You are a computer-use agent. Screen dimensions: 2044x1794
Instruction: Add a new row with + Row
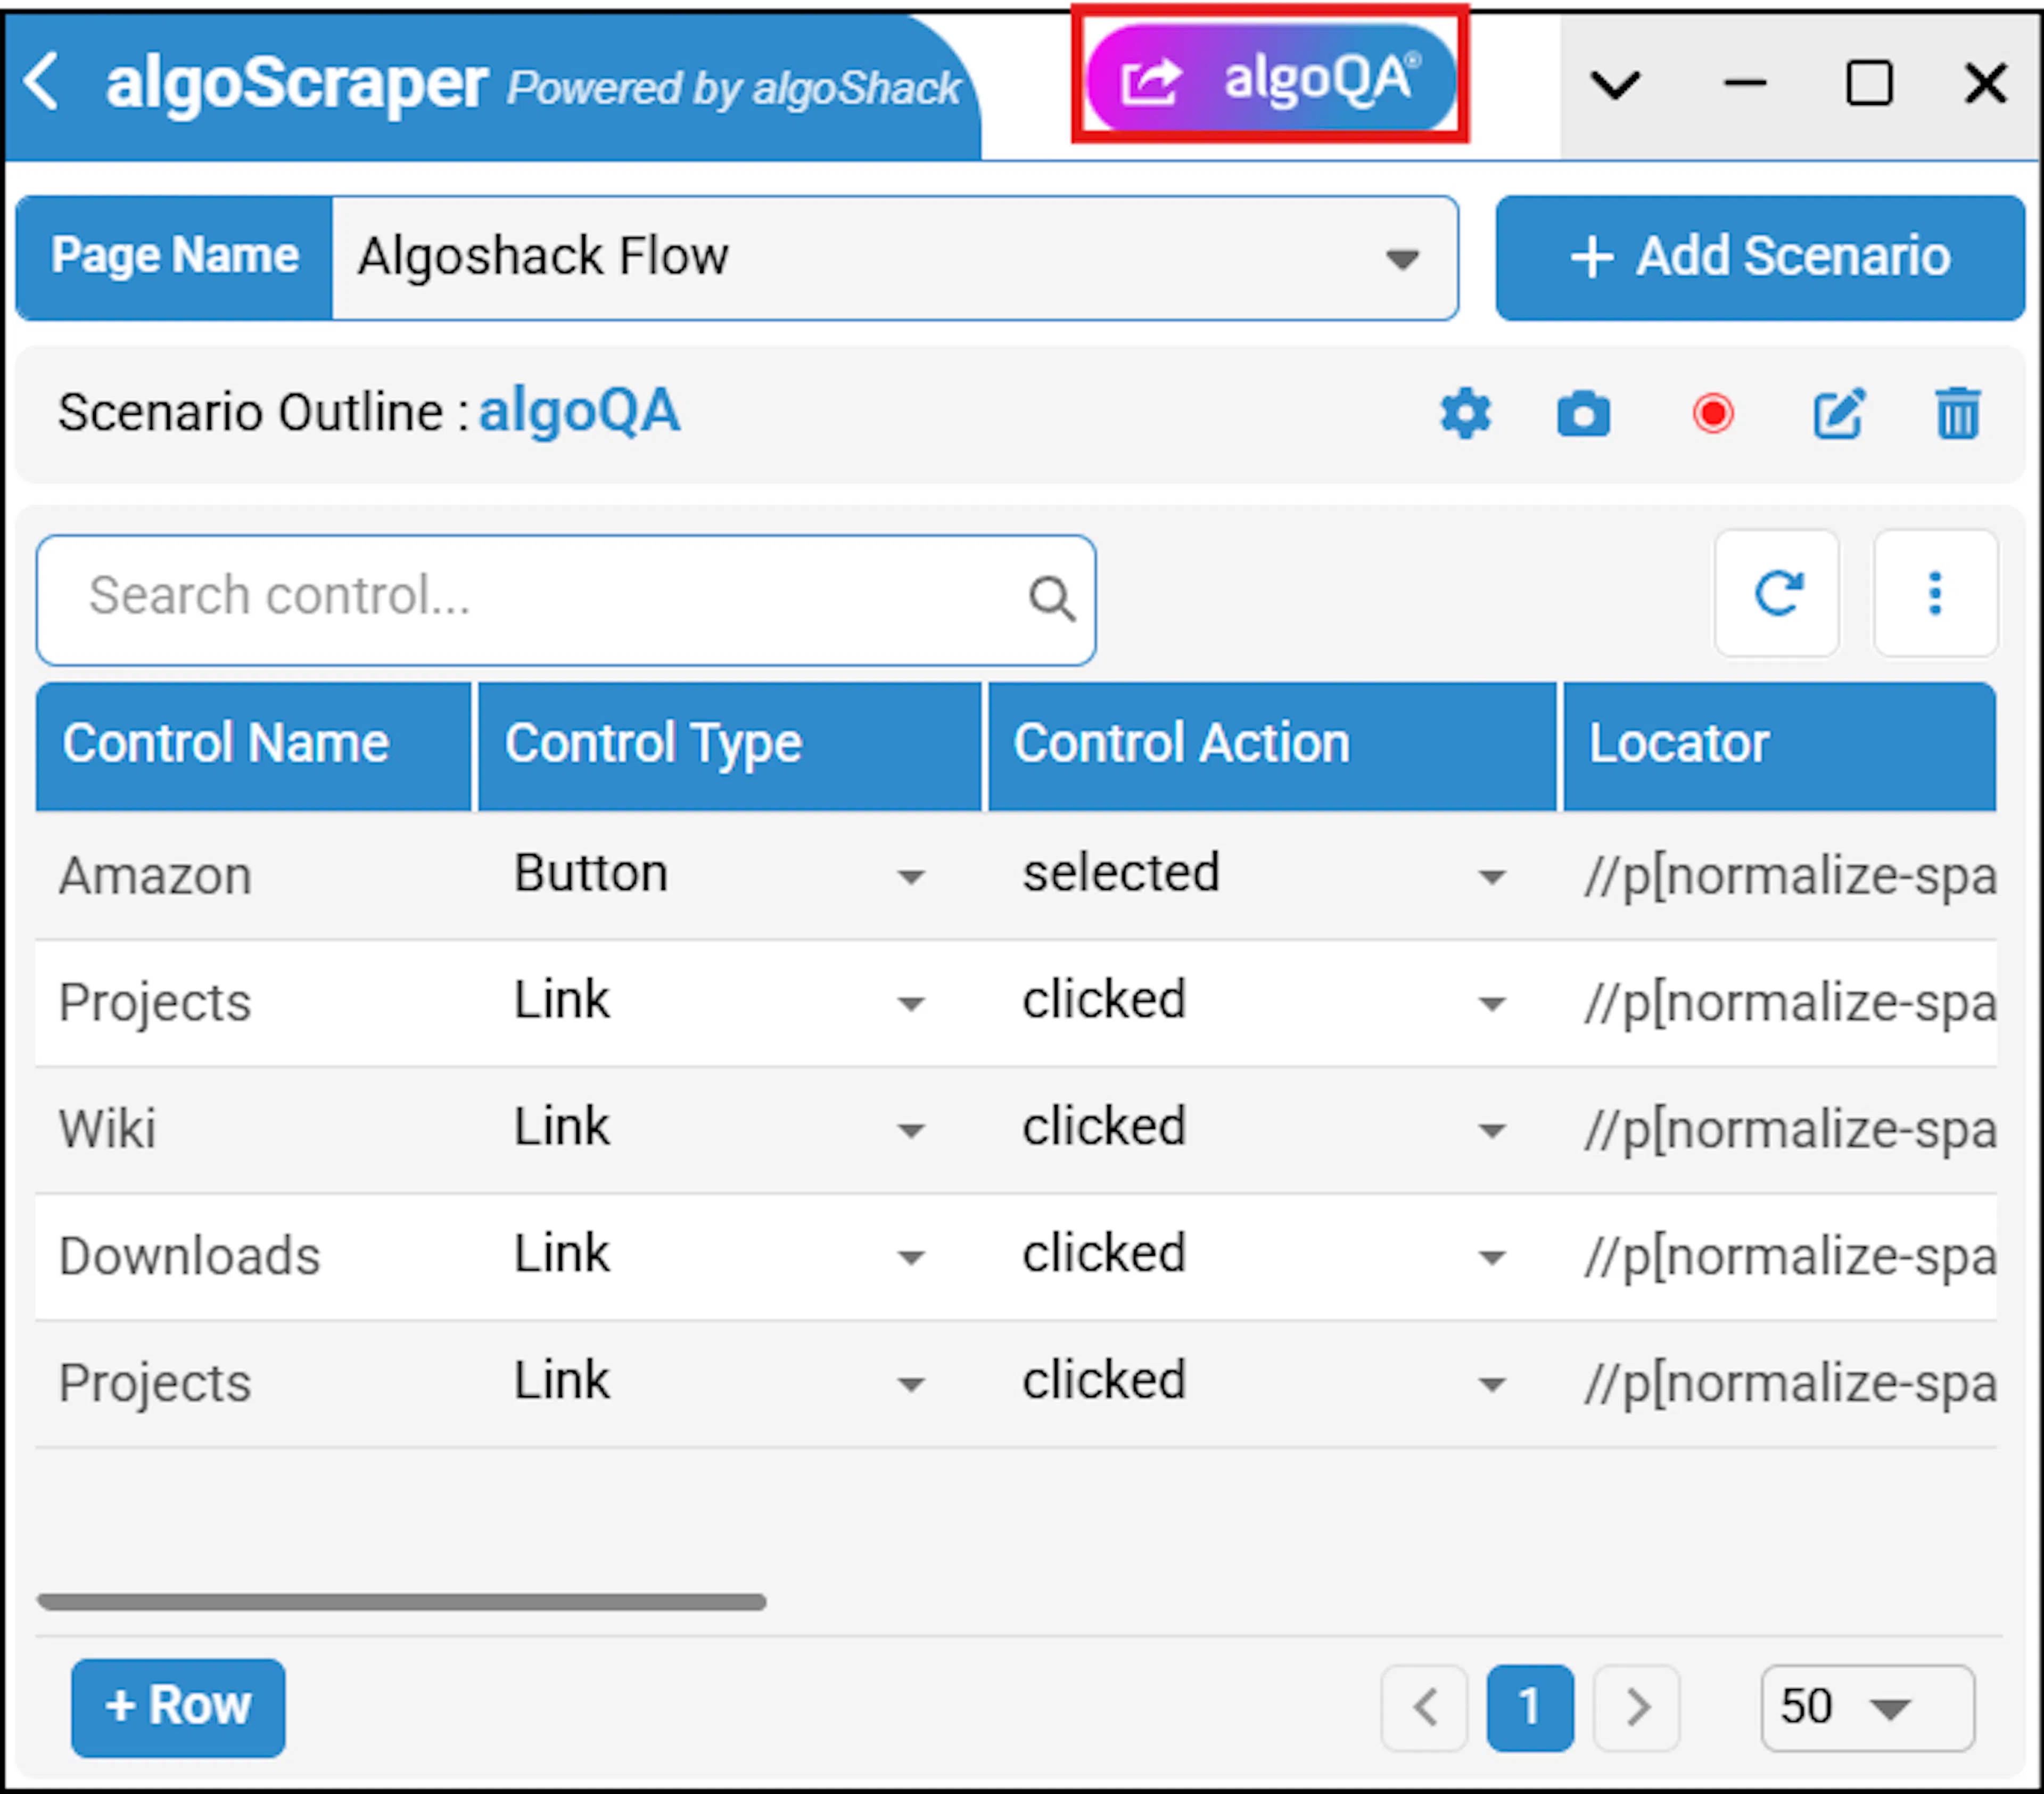(178, 1707)
